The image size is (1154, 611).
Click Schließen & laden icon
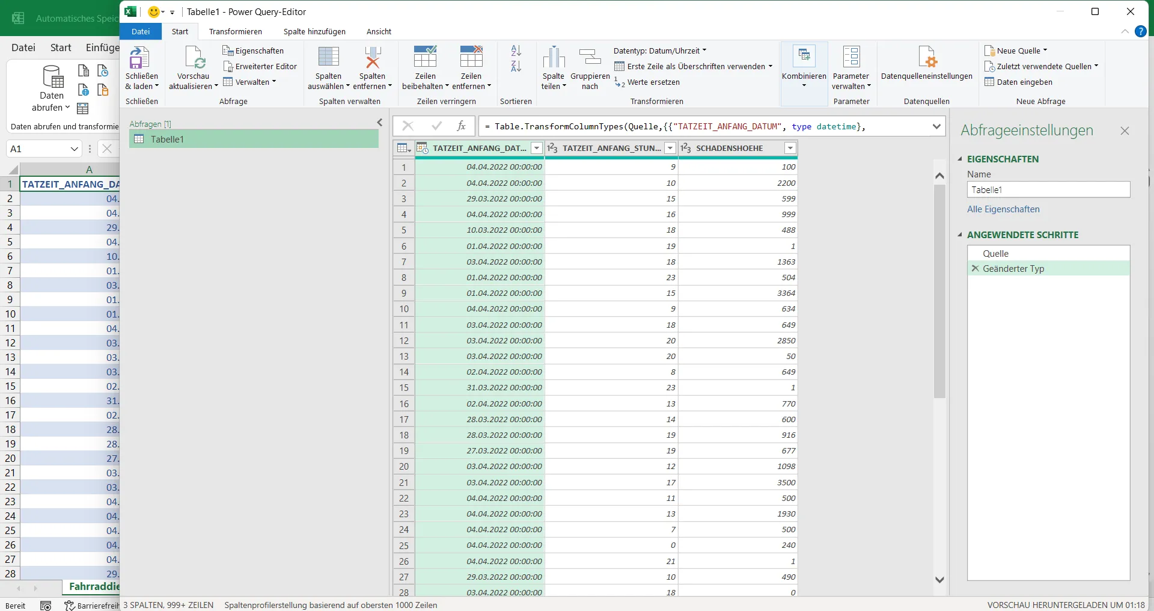(139, 58)
